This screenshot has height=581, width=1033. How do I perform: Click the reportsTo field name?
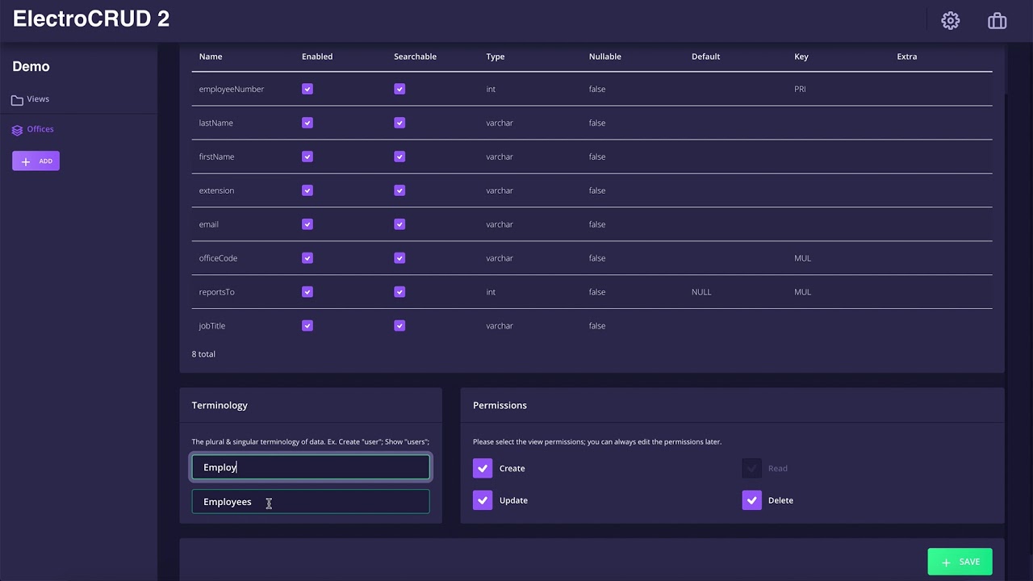(217, 292)
